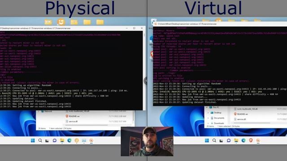Select nanominer app icon on Virtual taskbar
Screen dimensions: 287x161
coord(258,140)
